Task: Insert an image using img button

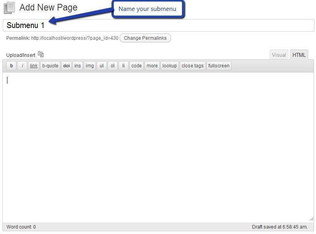Action: click(x=90, y=66)
